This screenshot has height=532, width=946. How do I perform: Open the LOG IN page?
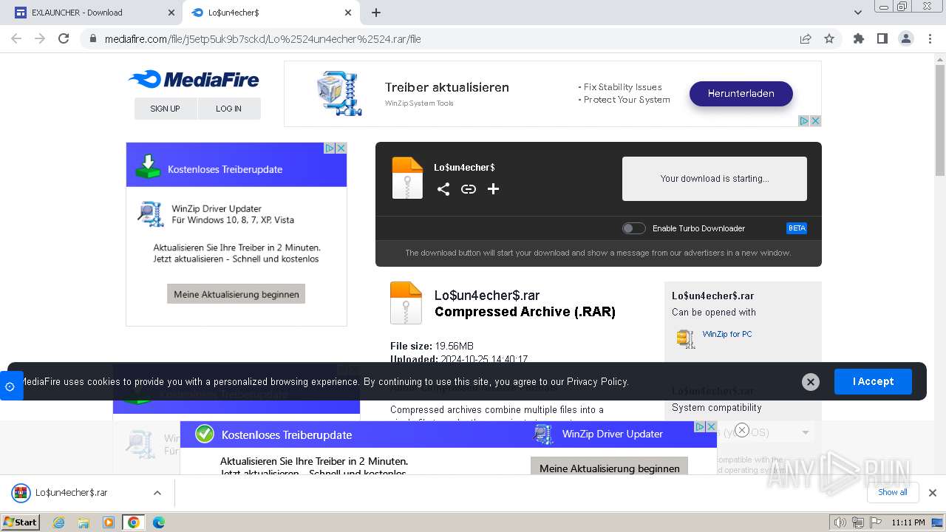229,109
